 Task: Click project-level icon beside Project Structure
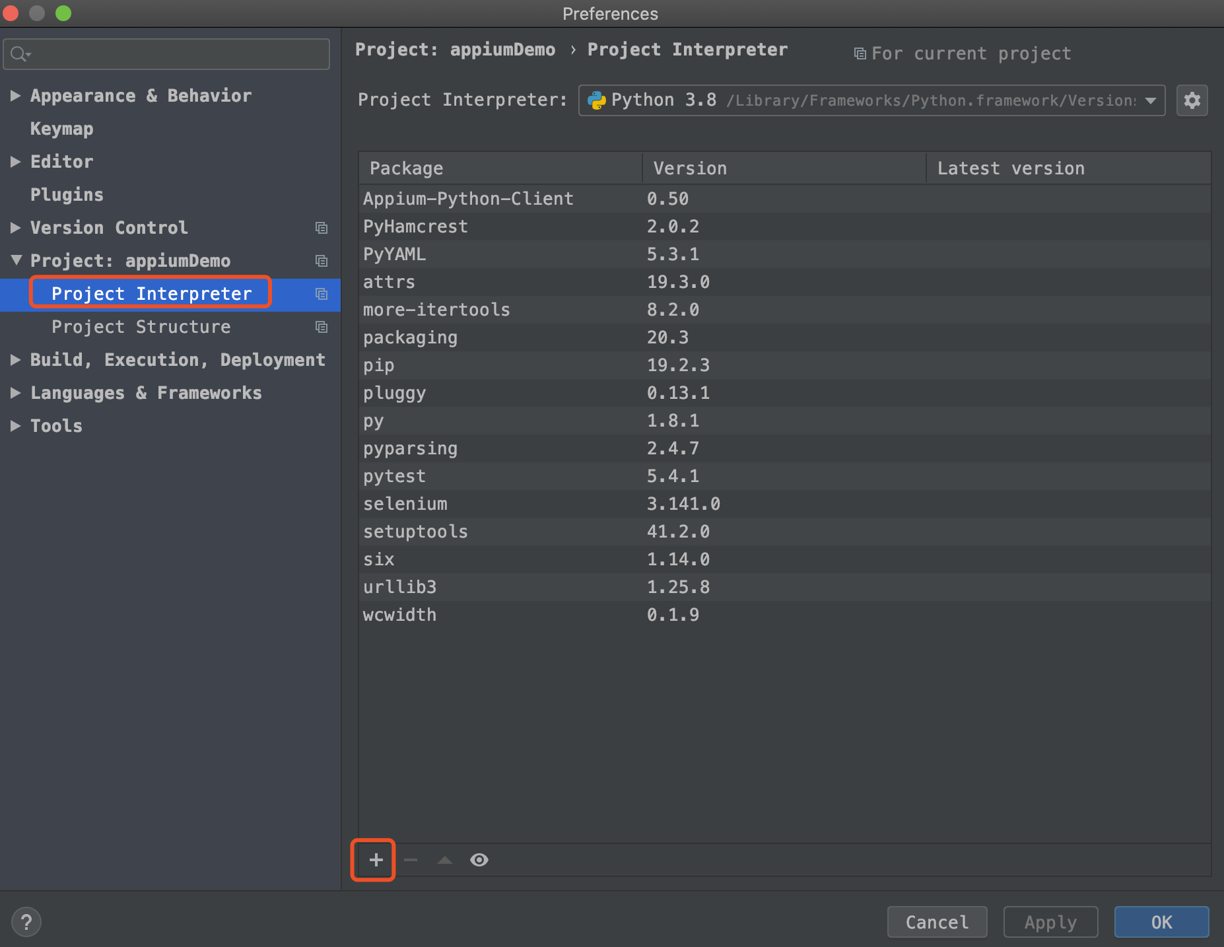pos(322,327)
